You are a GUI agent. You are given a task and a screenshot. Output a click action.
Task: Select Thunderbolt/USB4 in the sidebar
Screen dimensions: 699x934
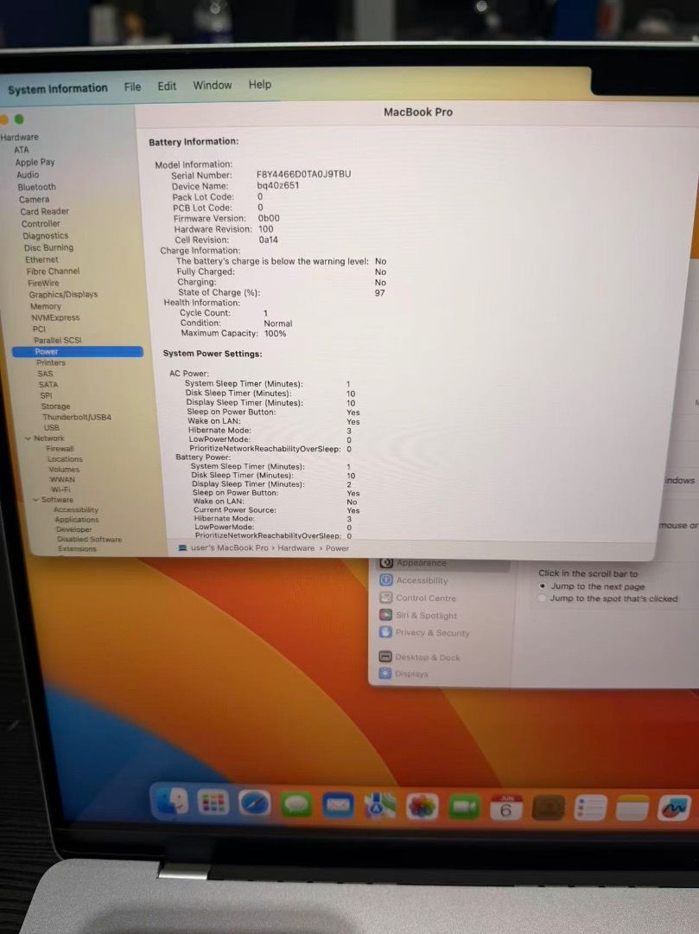click(76, 417)
